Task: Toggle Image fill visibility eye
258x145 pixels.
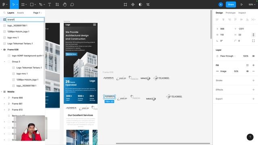Action: [247, 71]
